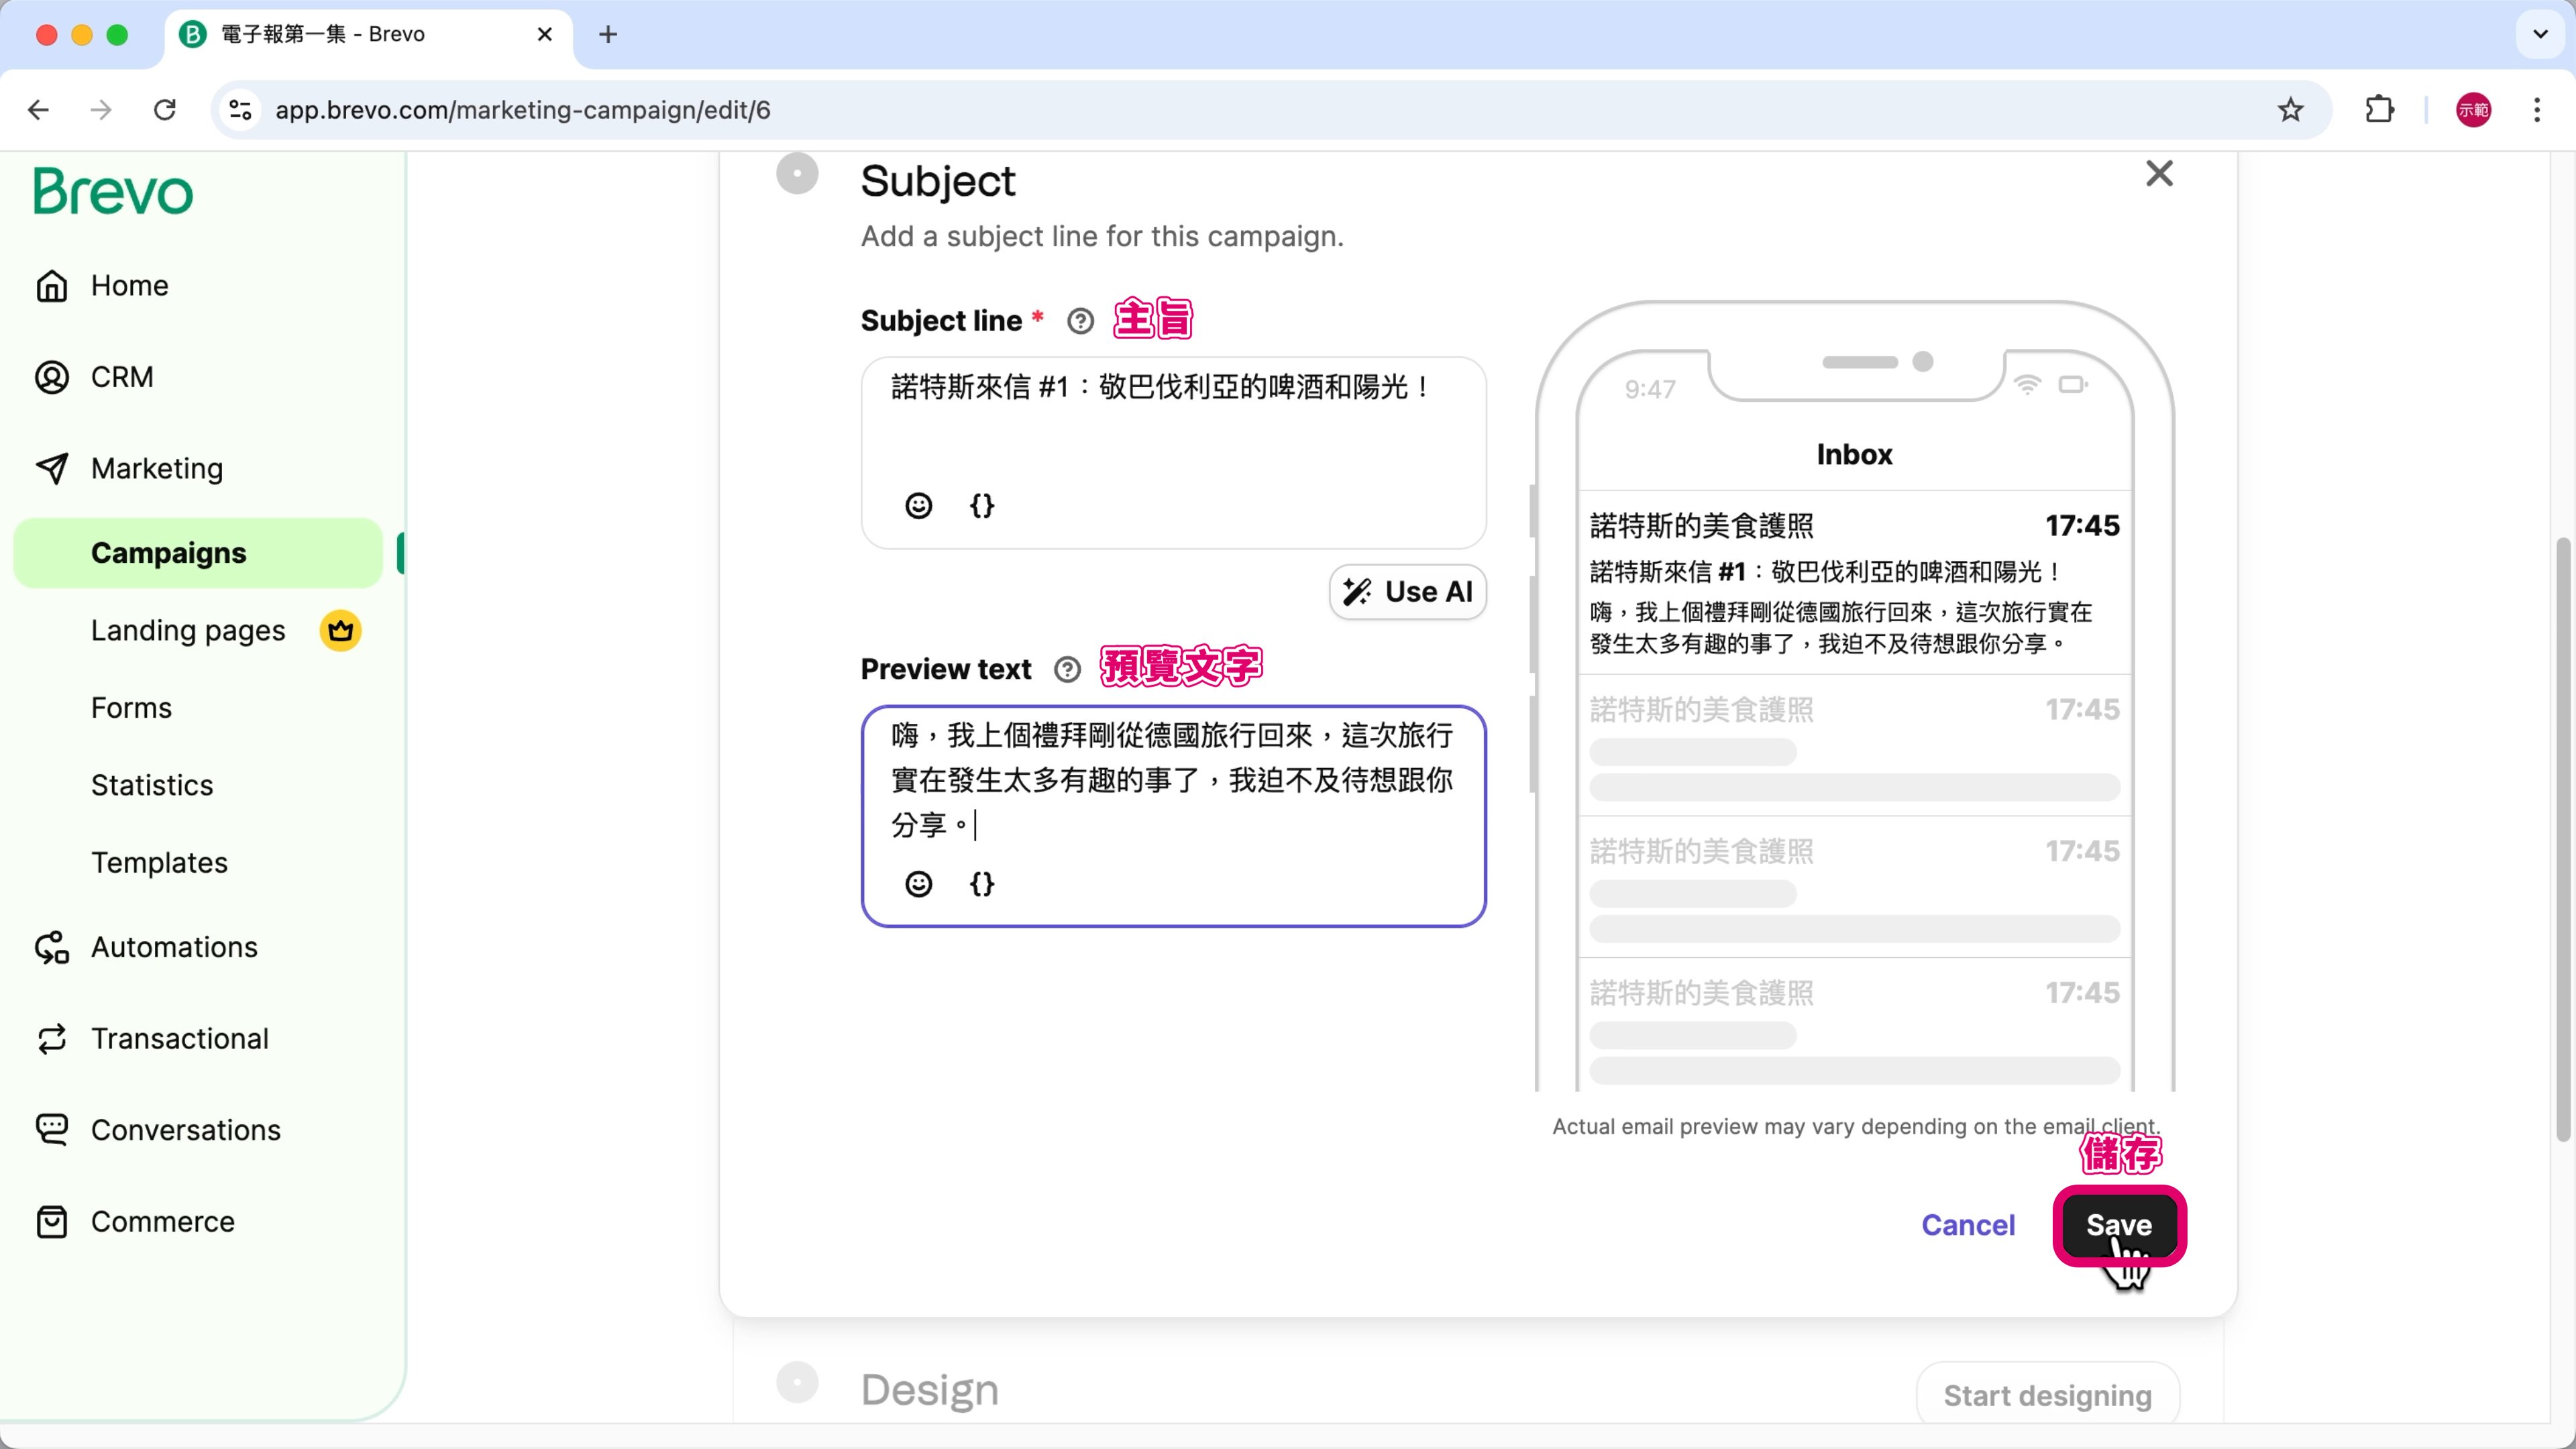Click Use AI button
2576x1449 pixels.
tap(1407, 592)
